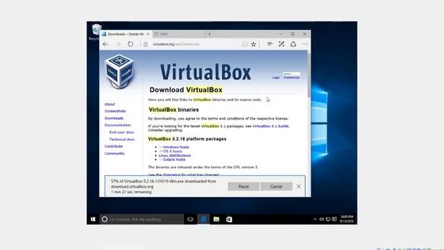Image resolution: width=444 pixels, height=250 pixels.
Task: Click '1 min 37 sec remaining' text
Action: tap(131, 192)
